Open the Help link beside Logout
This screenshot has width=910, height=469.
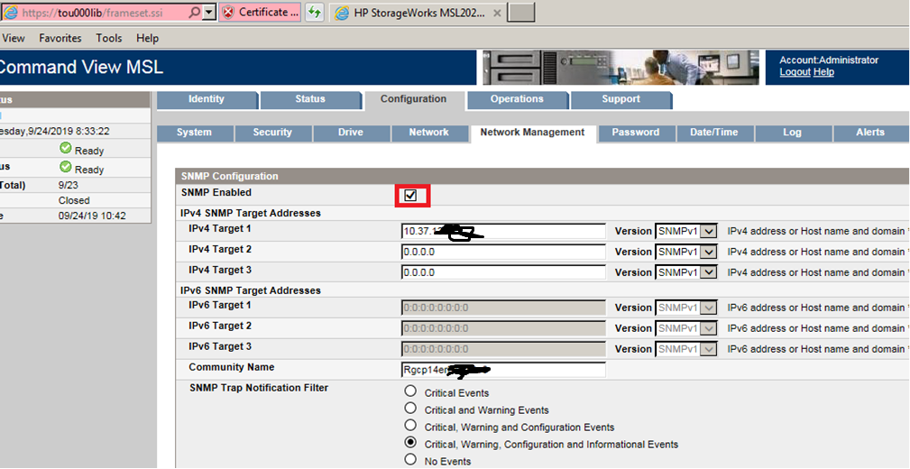[823, 72]
